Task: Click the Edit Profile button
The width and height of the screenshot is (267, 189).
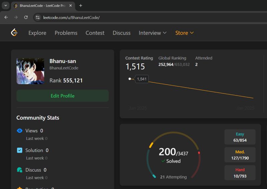Action: point(62,96)
